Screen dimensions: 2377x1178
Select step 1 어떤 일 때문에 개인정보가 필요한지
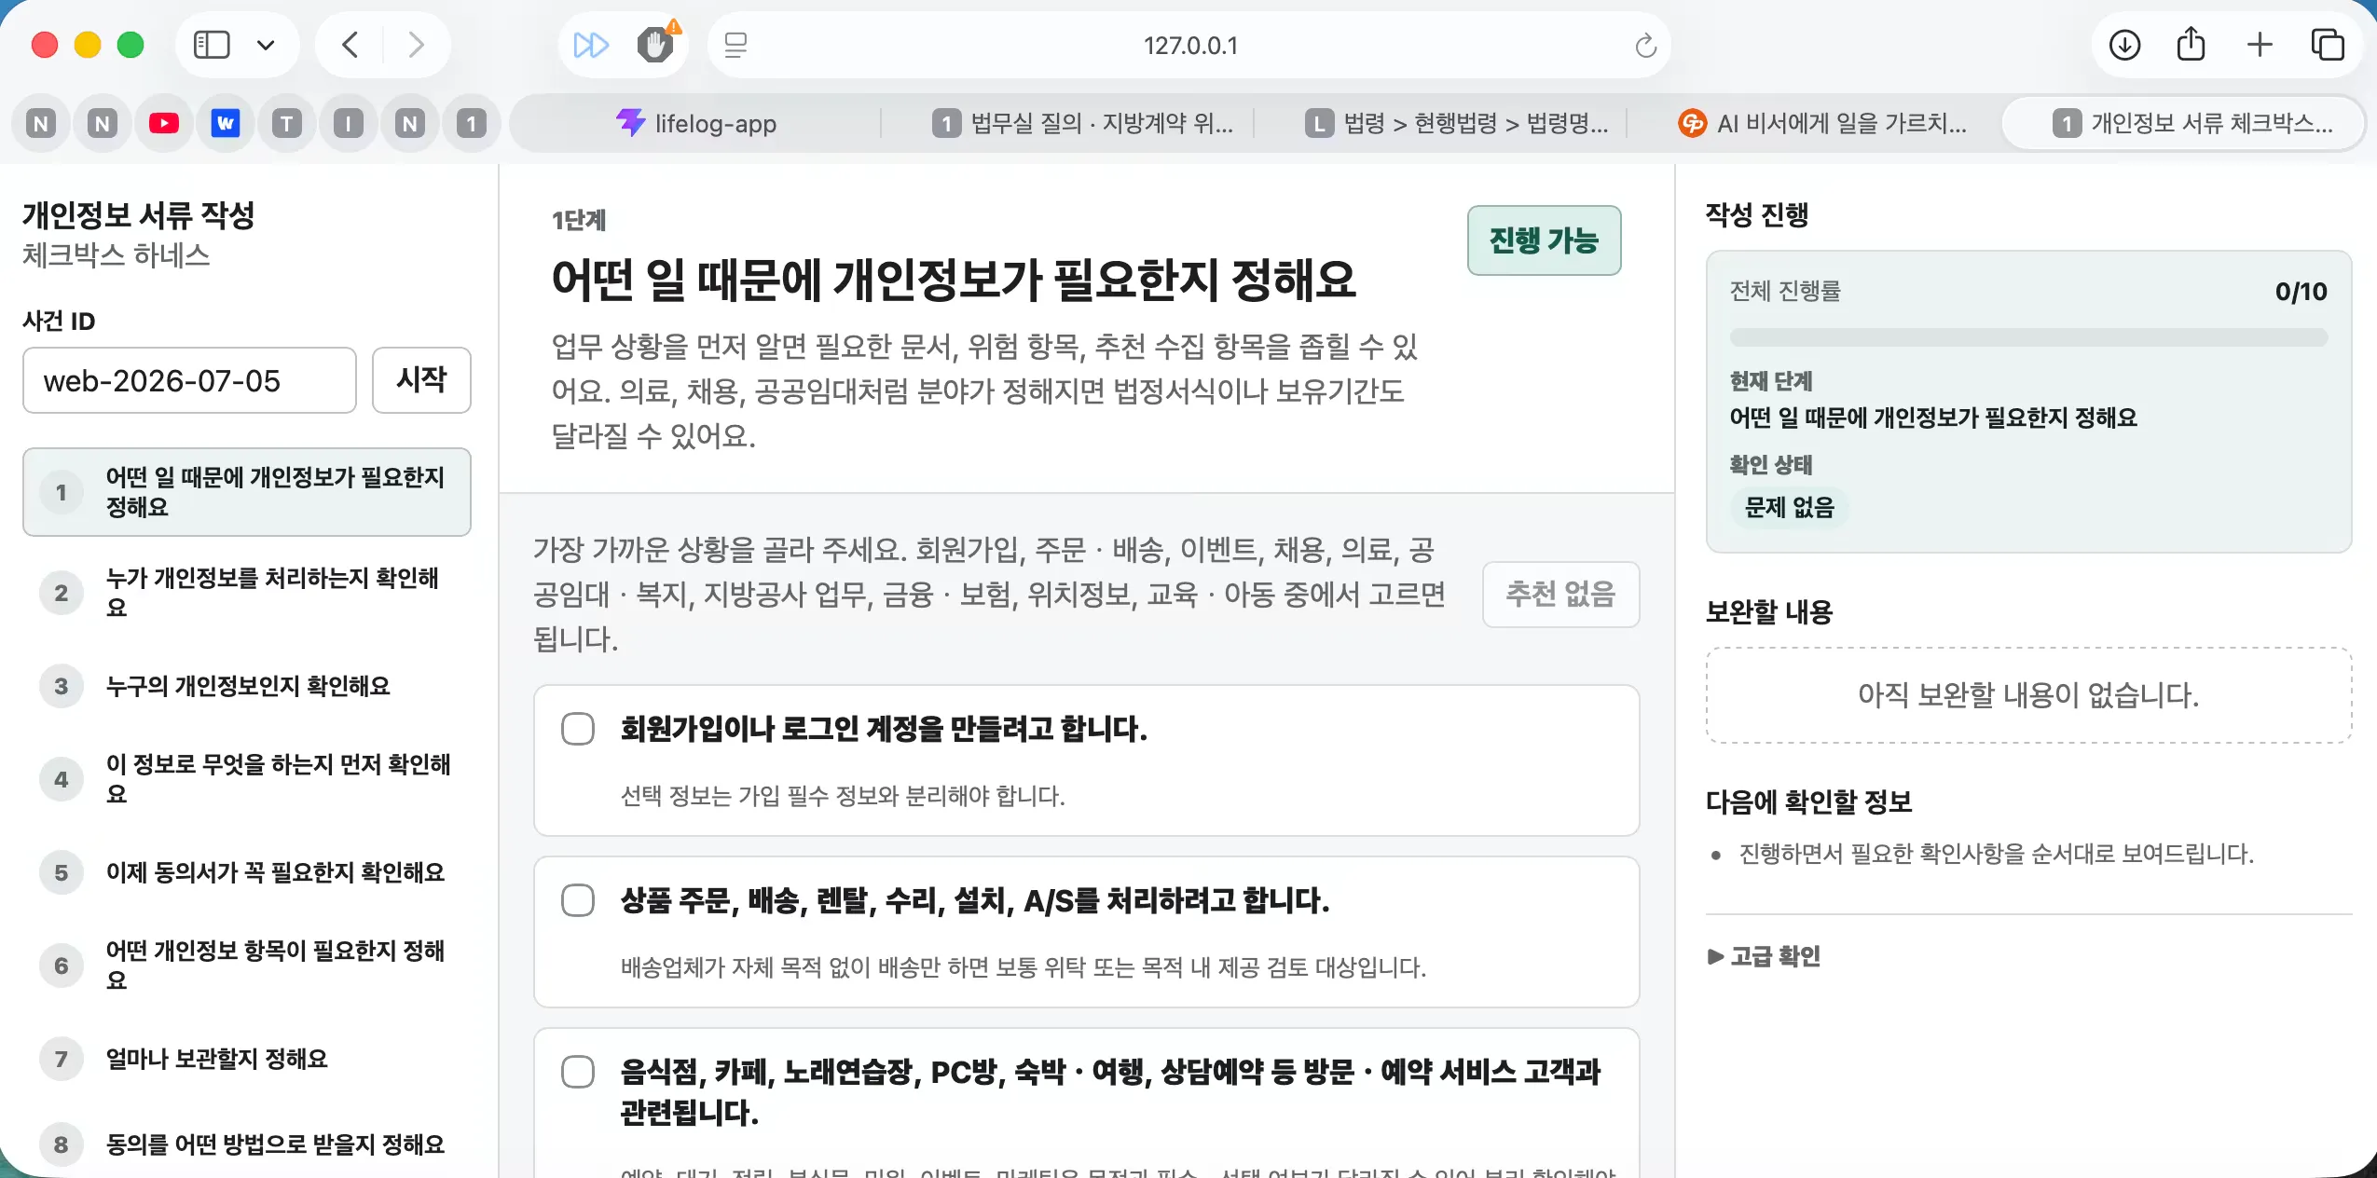[x=247, y=492]
